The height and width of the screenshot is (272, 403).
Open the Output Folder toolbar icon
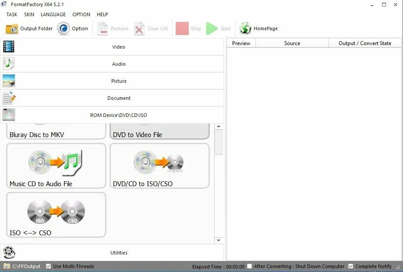tap(12, 28)
